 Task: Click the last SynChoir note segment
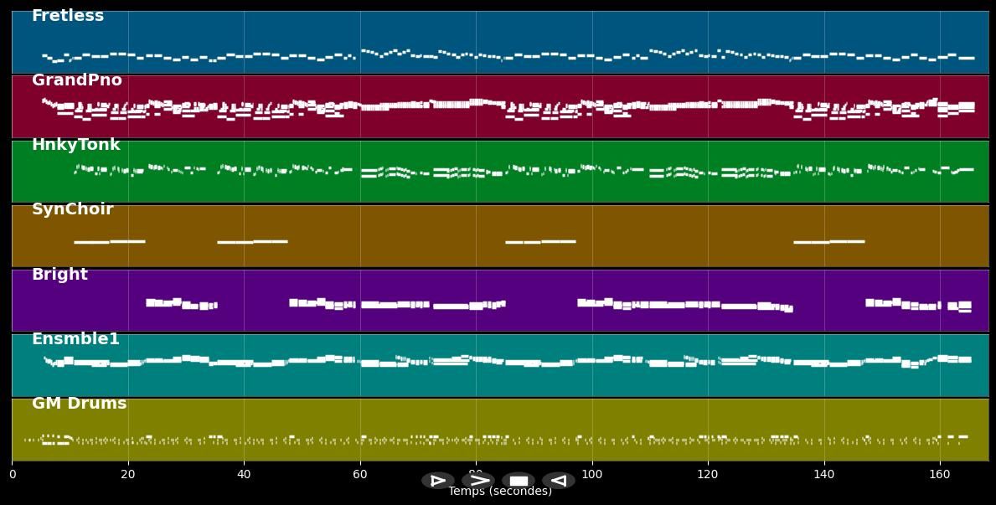click(x=846, y=241)
